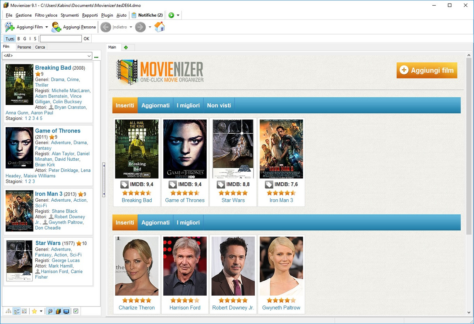Toggle the I quick filter
This screenshot has width=474, height=324.
coord(30,39)
